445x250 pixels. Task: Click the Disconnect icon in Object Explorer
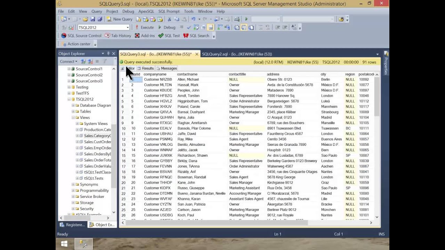tap(90, 61)
